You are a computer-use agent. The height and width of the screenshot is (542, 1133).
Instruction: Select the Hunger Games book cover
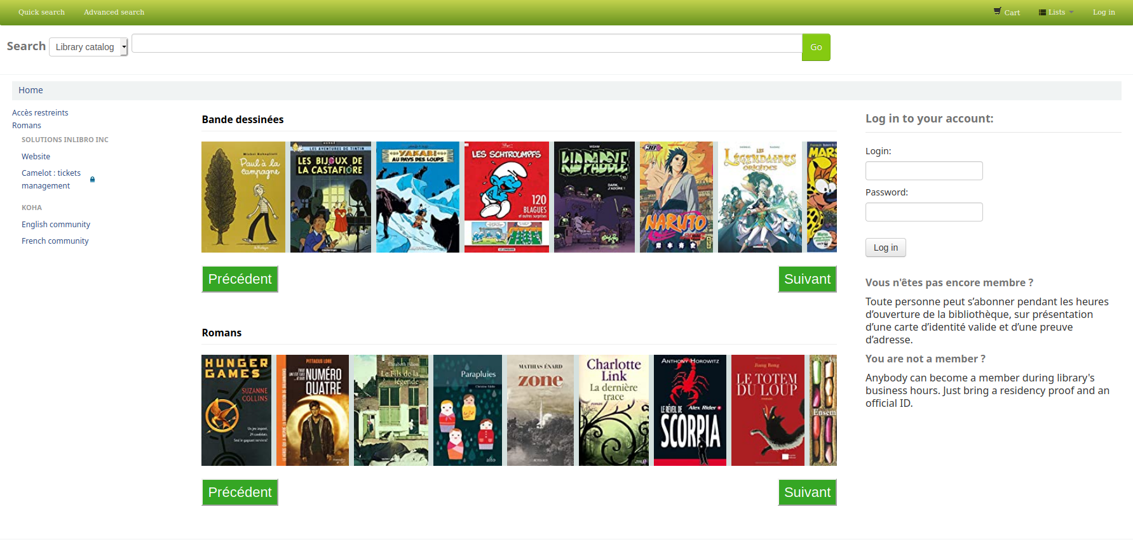click(x=236, y=410)
